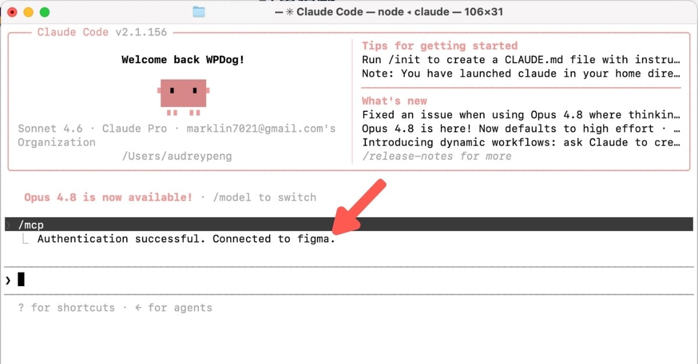
Task: Click the highlighted "/mcp" command line
Action: click(349, 224)
